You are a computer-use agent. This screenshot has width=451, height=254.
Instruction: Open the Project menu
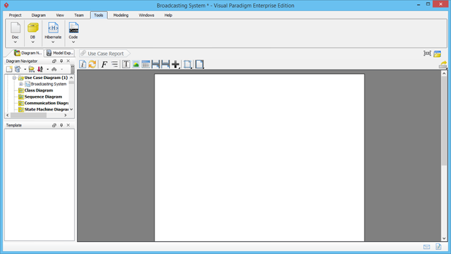tap(15, 15)
